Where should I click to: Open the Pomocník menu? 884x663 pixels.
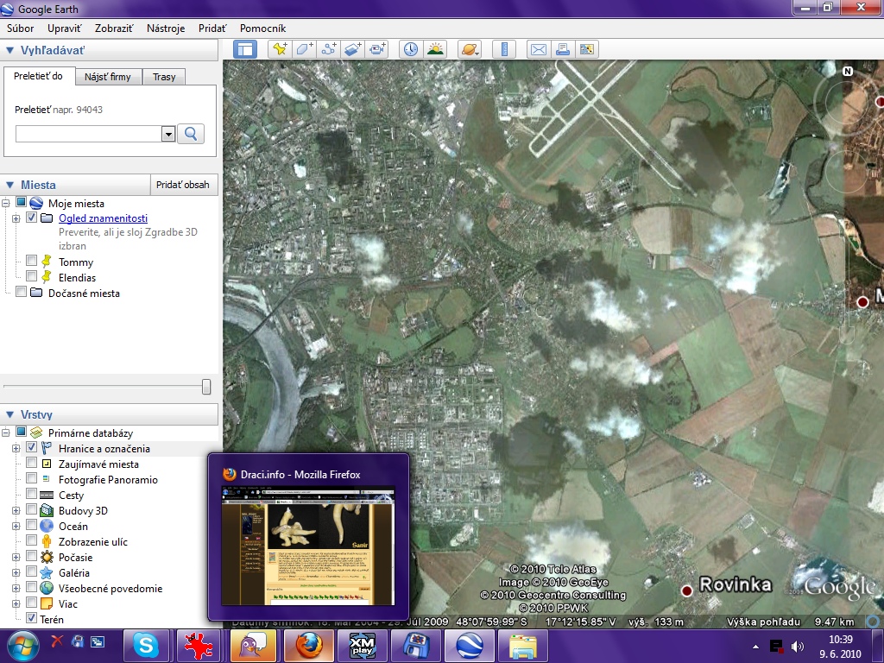pos(262,28)
